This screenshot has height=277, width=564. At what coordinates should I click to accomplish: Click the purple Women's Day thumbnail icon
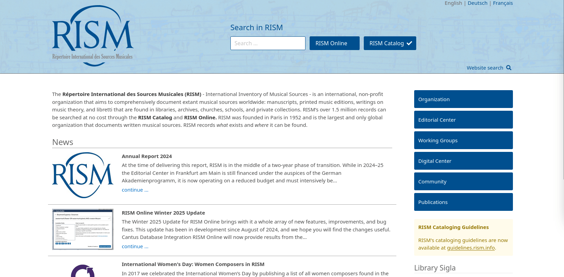pos(83,270)
